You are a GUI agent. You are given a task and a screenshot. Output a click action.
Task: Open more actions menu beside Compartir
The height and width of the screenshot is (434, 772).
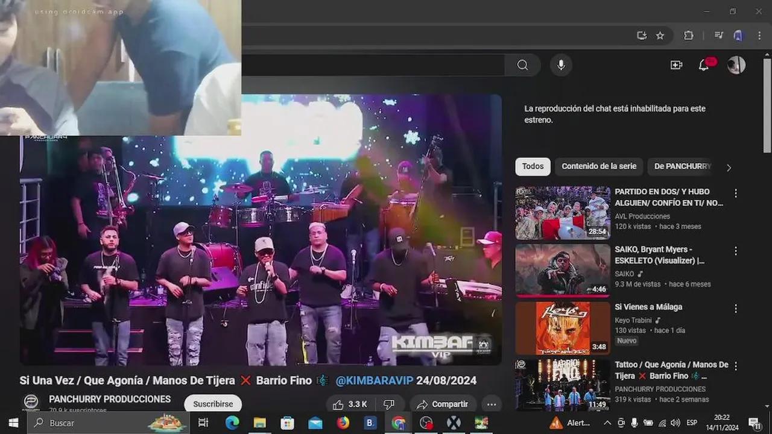(492, 404)
